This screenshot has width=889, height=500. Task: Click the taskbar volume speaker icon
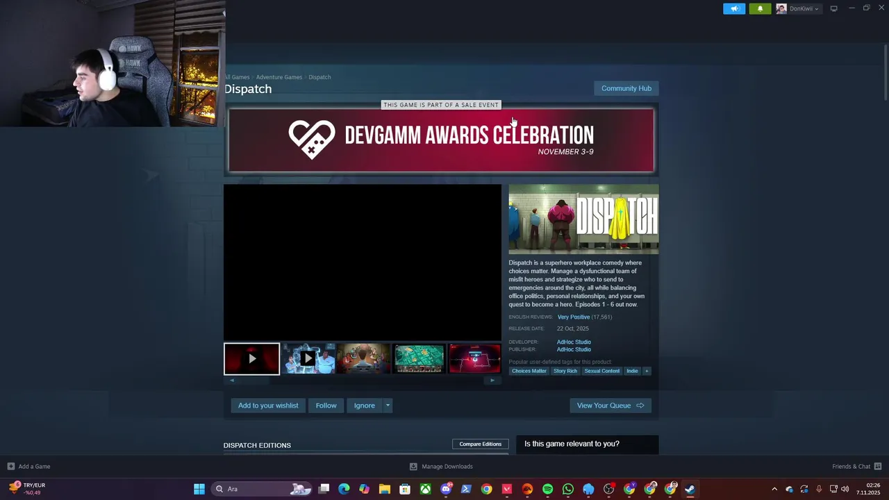point(845,489)
